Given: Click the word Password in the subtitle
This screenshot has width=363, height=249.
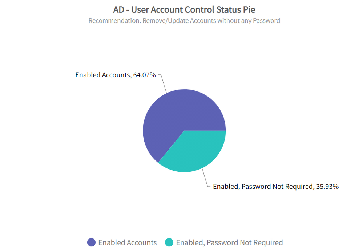Looking at the screenshot, I should pos(267,20).
